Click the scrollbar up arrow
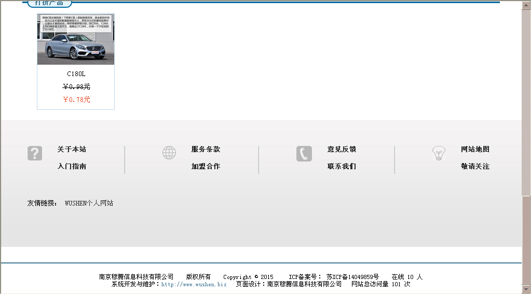 pos(526,5)
